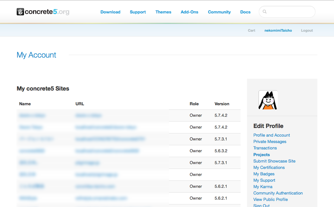The height and width of the screenshot is (207, 334).
Task: Click the Role column header
Action: [194, 104]
